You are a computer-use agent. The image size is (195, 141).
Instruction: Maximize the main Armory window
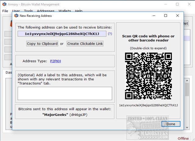coord(177,4)
